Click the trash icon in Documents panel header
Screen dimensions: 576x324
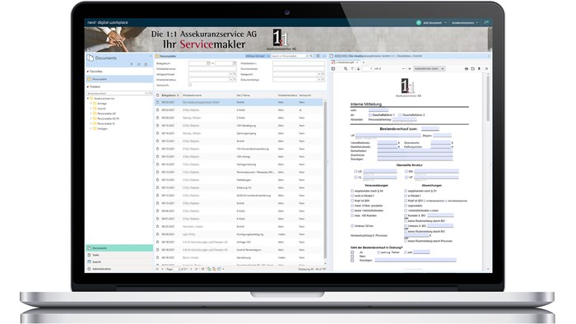coord(146,64)
